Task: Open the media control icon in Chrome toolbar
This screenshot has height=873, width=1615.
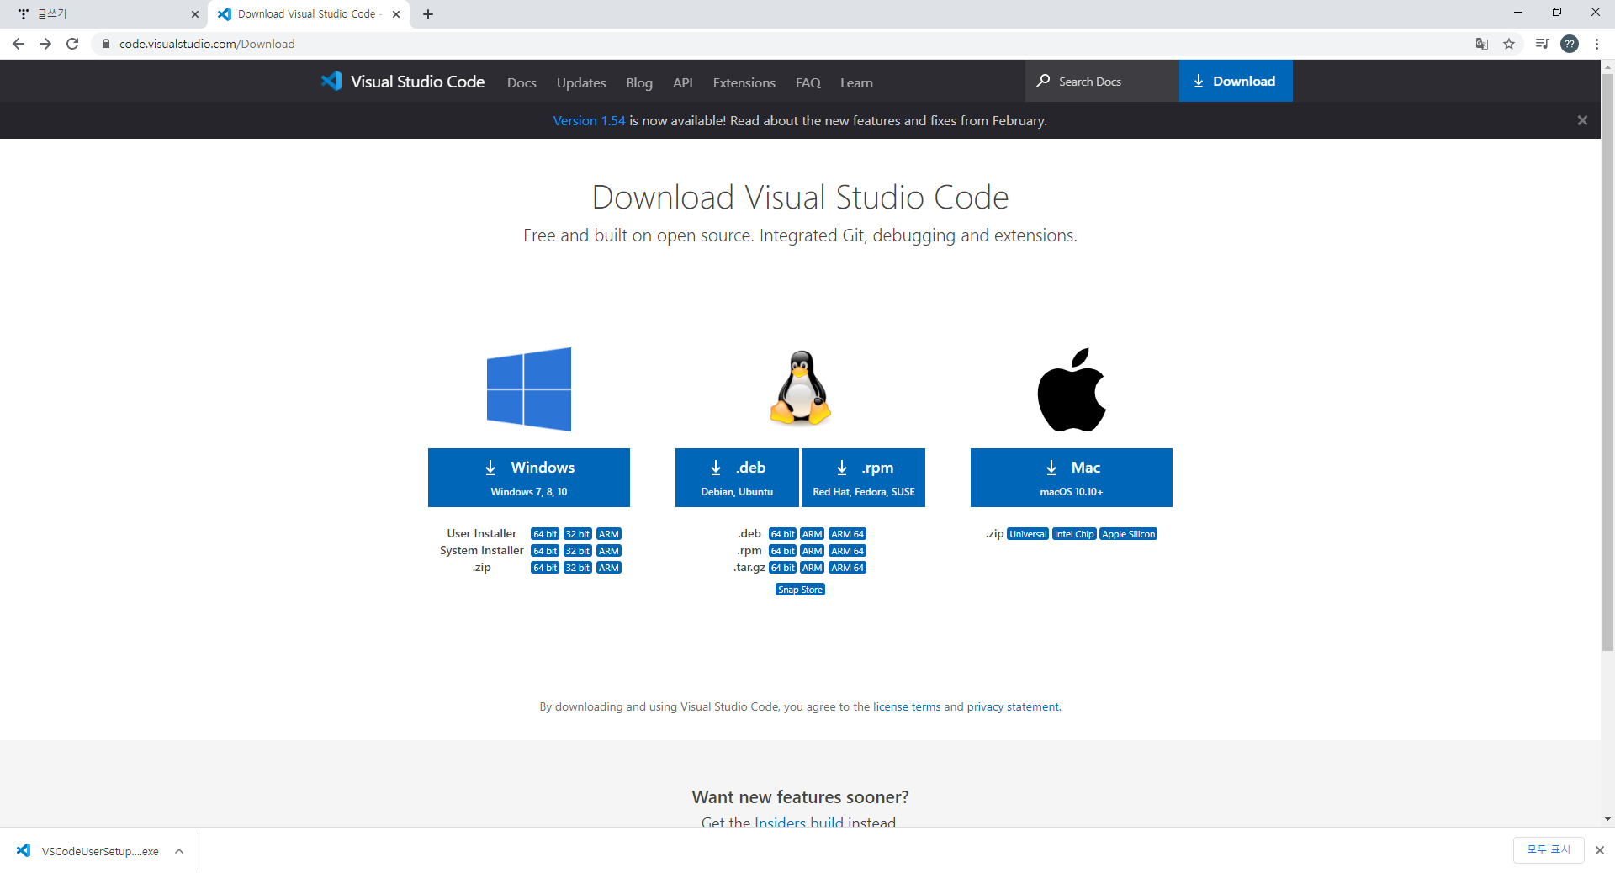Action: pos(1542,44)
